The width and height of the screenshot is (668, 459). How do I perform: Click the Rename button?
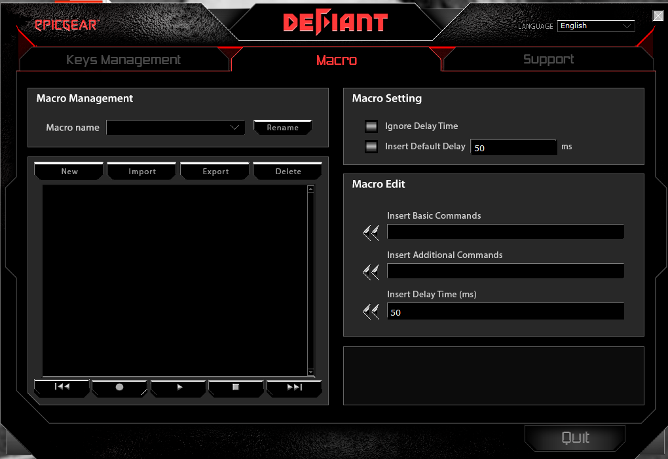pos(282,127)
